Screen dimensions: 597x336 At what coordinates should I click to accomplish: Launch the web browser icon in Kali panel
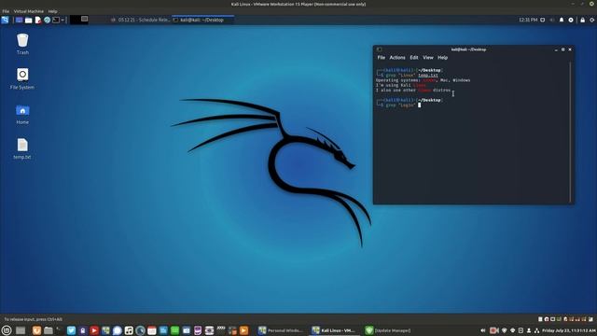48,20
